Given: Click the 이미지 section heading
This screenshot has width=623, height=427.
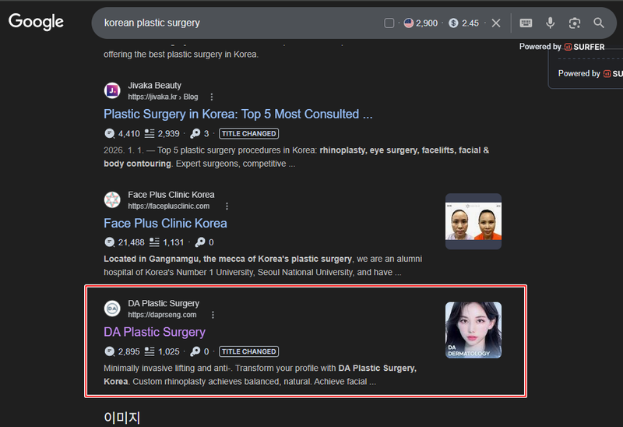Looking at the screenshot, I should pos(122,418).
